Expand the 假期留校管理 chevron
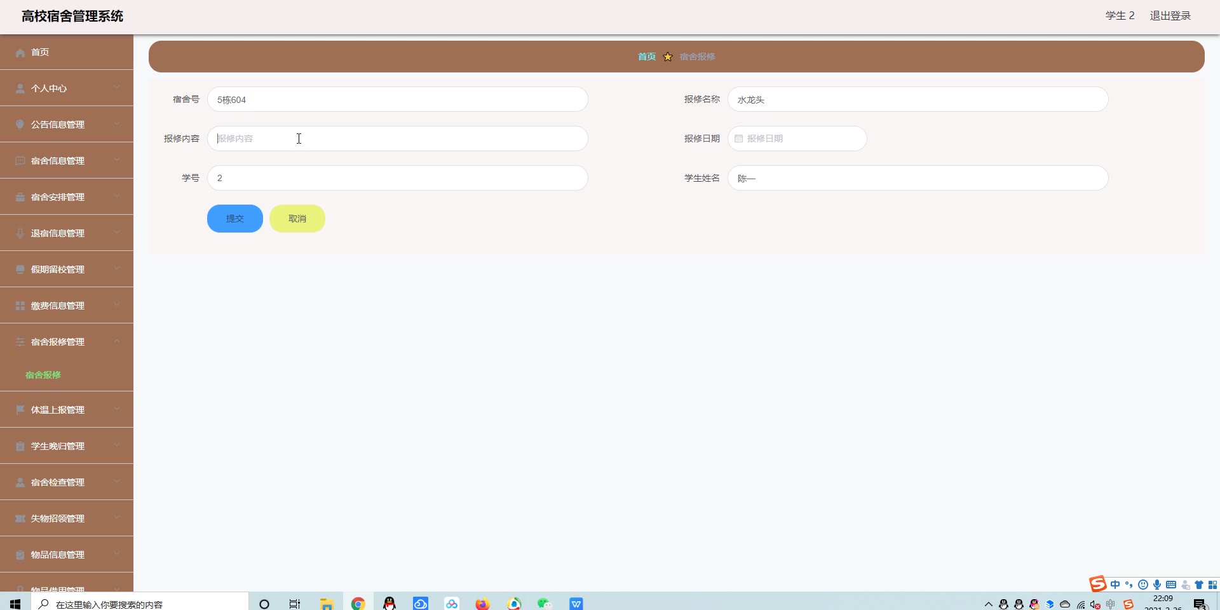 [117, 269]
